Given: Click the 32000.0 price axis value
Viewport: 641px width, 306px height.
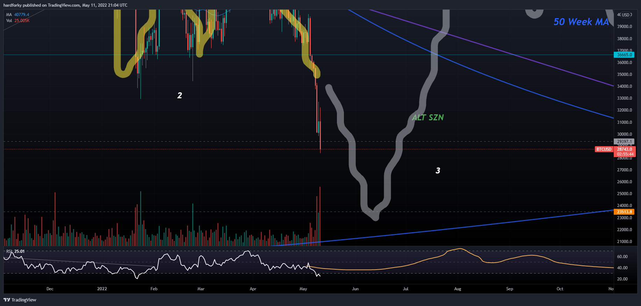Looking at the screenshot, I should click(625, 110).
